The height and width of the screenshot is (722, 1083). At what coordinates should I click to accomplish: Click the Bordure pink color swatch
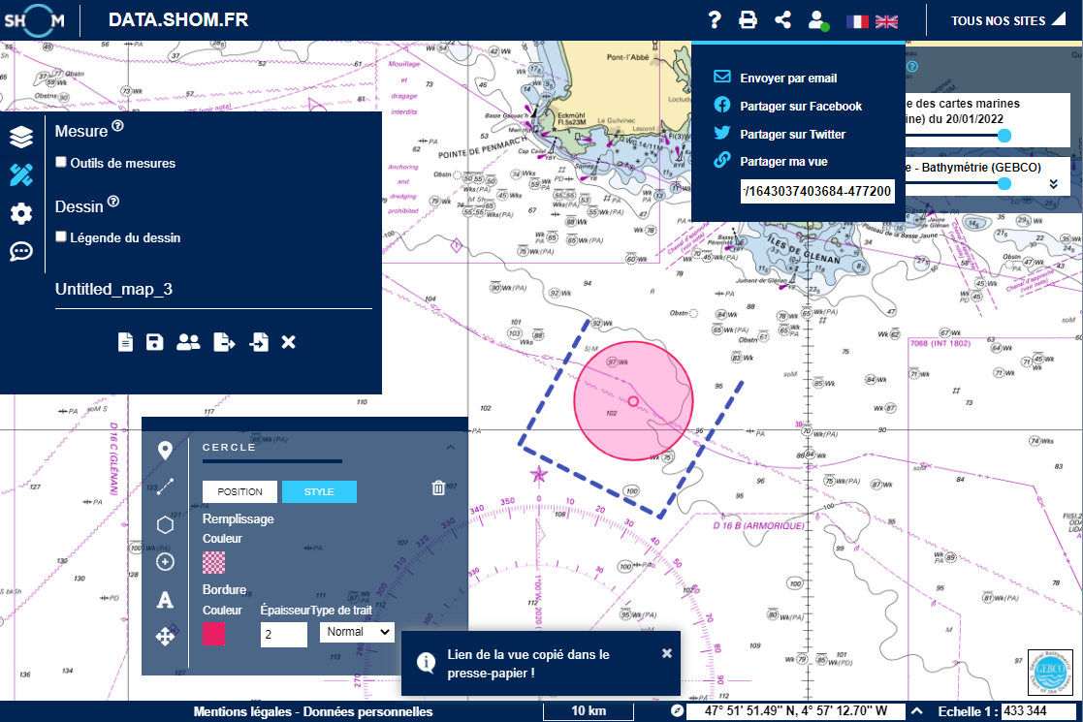click(213, 634)
